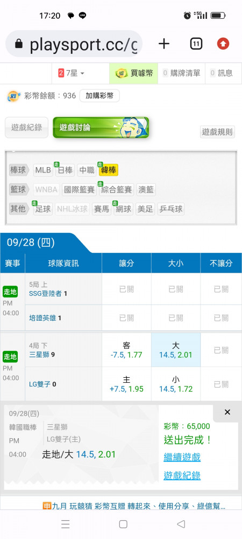Click the 買噱幣 coin icon
This screenshot has width=242, height=539.
tap(122, 73)
